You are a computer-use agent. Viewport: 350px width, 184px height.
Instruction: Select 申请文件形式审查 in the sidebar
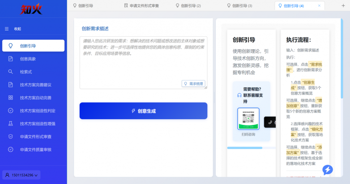(35, 137)
